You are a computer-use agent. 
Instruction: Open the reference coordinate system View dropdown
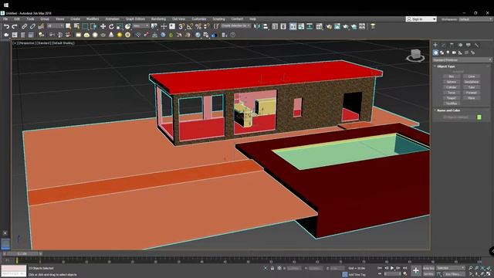[140, 25]
